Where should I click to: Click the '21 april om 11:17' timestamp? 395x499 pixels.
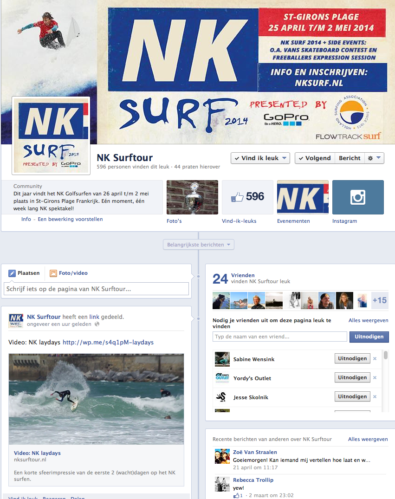point(255,467)
